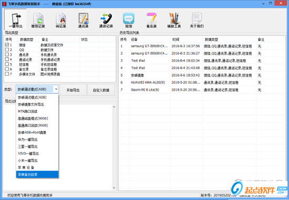Click the 手机通讯录 remark text
This screenshot has width=289, height=200.
(x=49, y=55)
